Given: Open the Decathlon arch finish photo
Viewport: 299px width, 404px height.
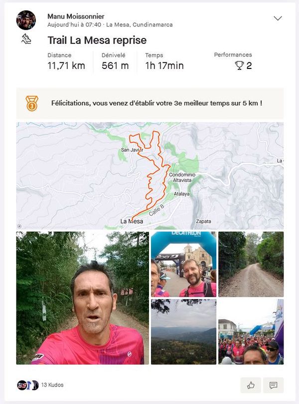Looking at the screenshot, I should [x=183, y=264].
